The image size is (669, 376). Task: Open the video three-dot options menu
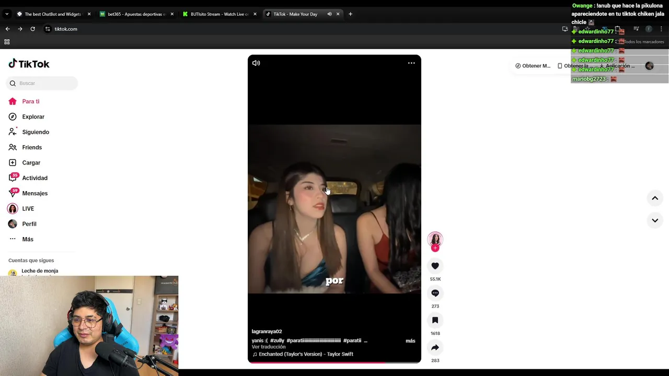click(411, 63)
